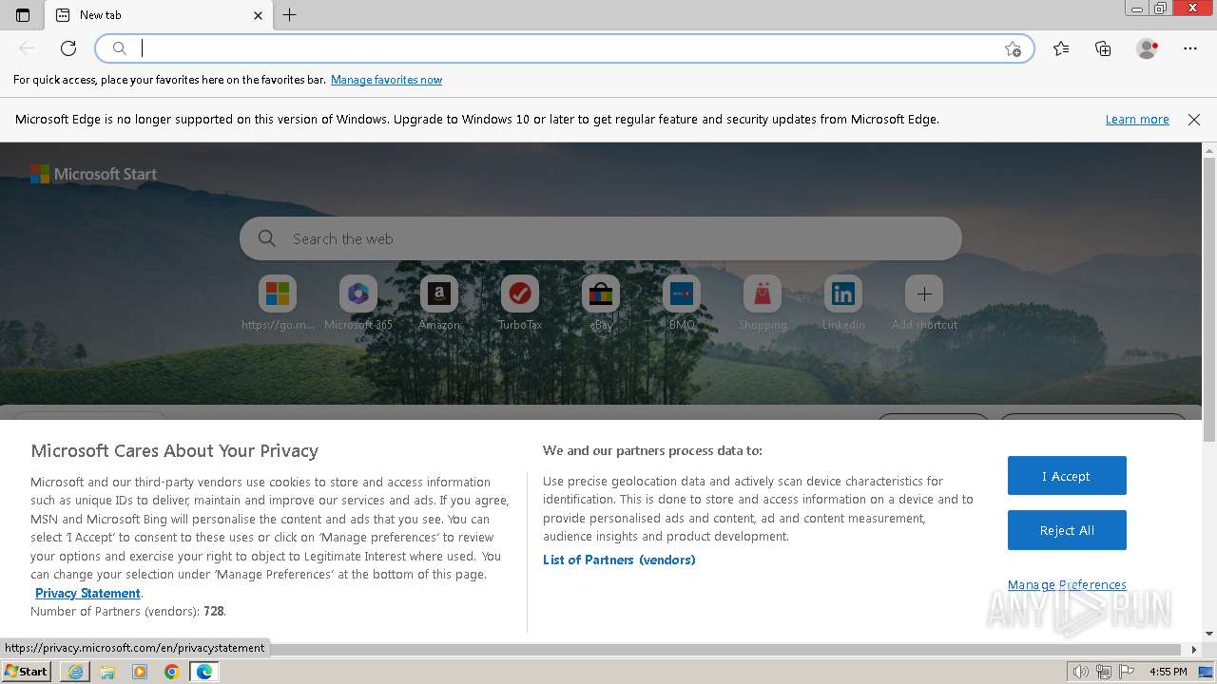Open a new tab with the plus button
Image resolution: width=1217 pixels, height=684 pixels.
(290, 15)
